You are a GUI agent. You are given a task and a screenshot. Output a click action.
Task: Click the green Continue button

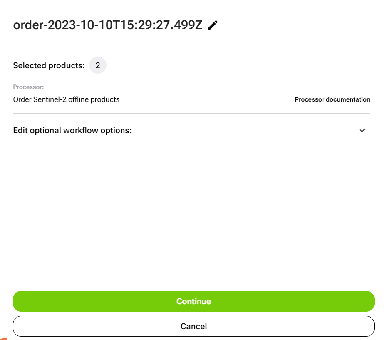tap(193, 301)
